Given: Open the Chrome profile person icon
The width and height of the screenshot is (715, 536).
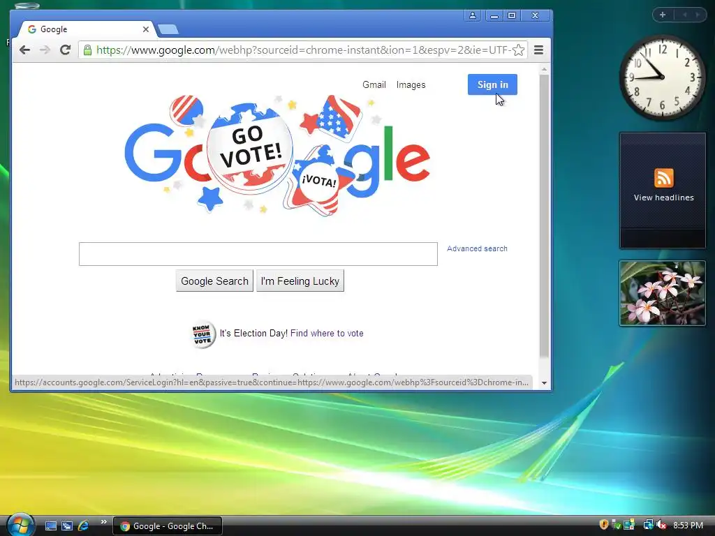Looking at the screenshot, I should [473, 15].
